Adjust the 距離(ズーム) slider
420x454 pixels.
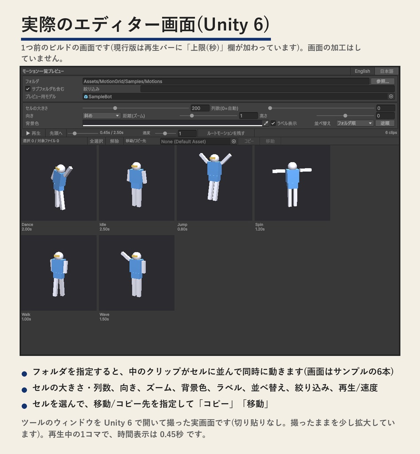coord(208,116)
